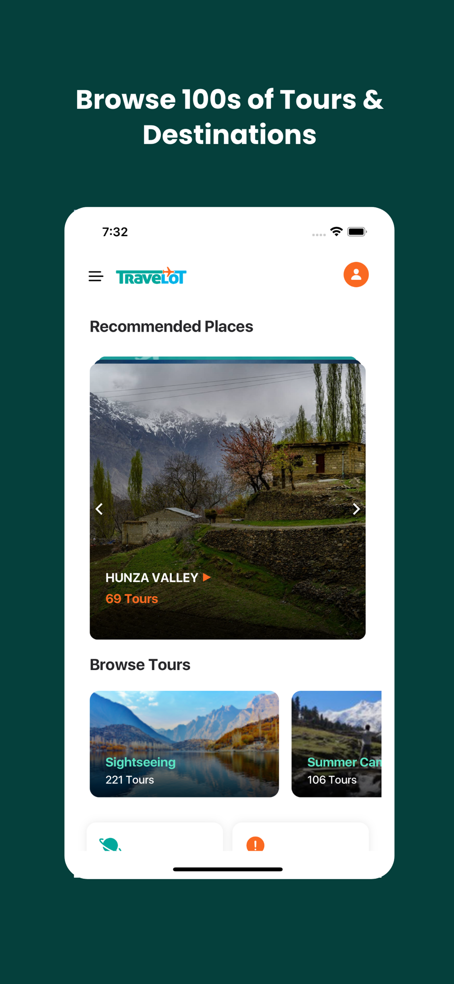Open the Sightseeing tours card
The image size is (454, 984).
tap(184, 744)
